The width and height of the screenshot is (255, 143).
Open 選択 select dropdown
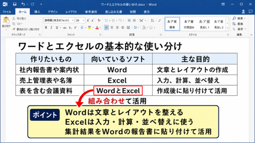click(239, 29)
